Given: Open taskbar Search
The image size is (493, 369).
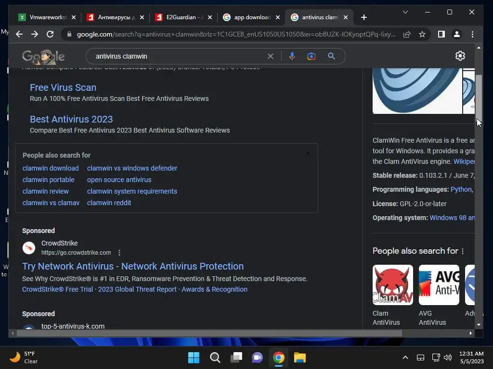Looking at the screenshot, I should point(215,357).
